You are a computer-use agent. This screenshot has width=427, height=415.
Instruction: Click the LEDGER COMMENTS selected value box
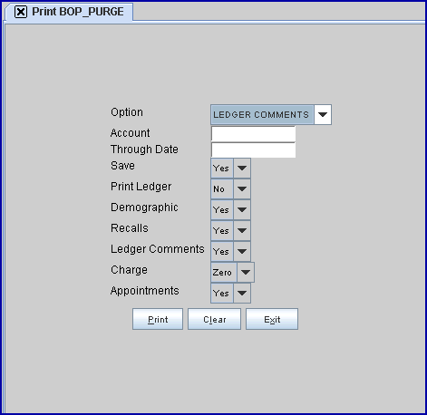point(262,115)
